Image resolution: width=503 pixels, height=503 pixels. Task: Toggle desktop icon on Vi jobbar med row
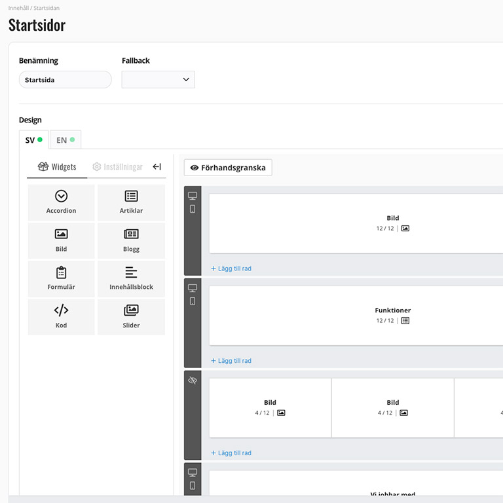[193, 472]
